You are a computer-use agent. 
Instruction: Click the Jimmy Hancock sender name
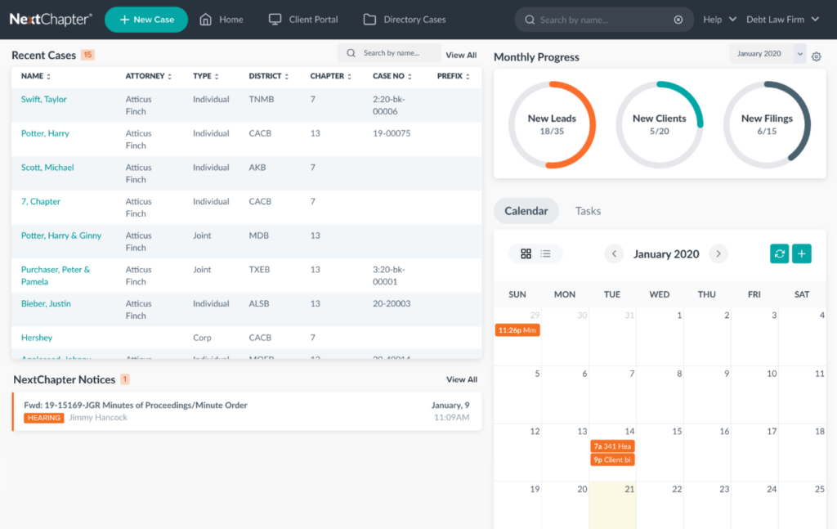point(98,418)
